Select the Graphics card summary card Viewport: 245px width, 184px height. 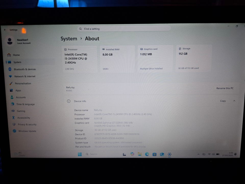155,59
